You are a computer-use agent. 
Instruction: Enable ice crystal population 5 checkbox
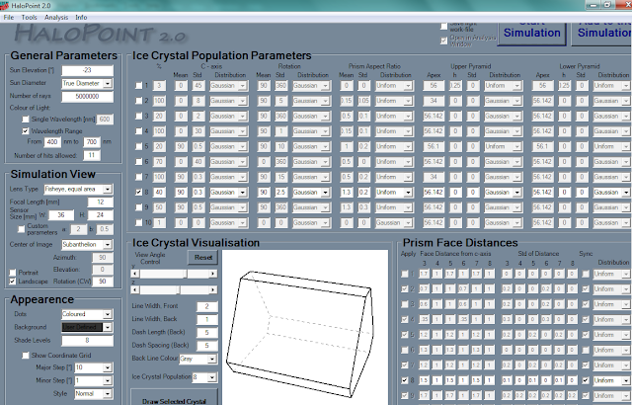(138, 146)
